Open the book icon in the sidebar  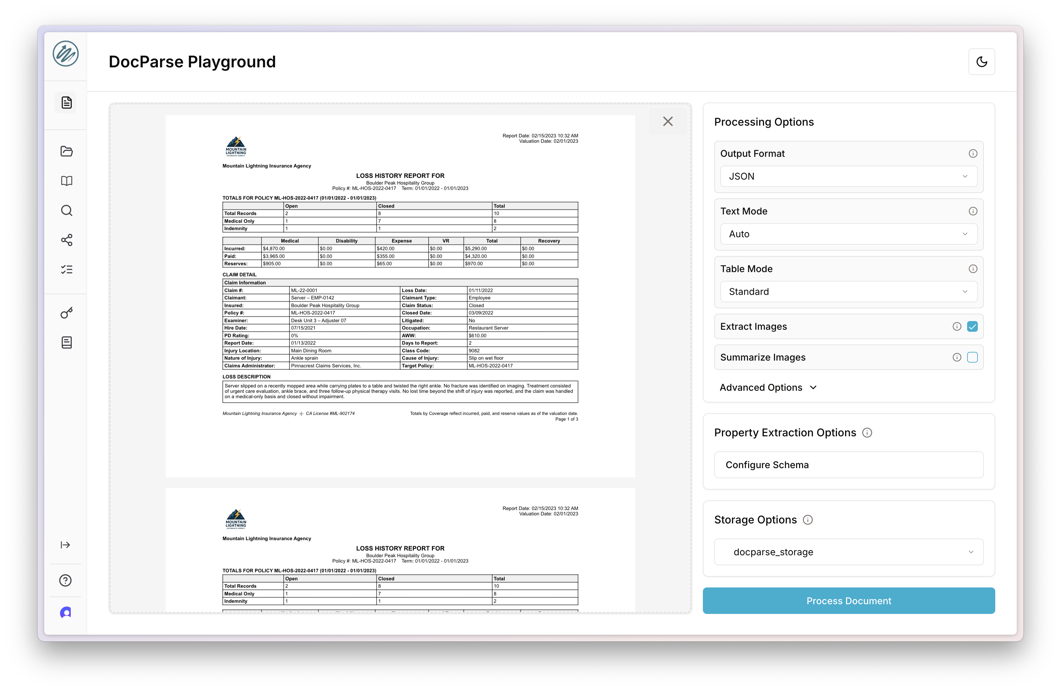click(x=66, y=181)
